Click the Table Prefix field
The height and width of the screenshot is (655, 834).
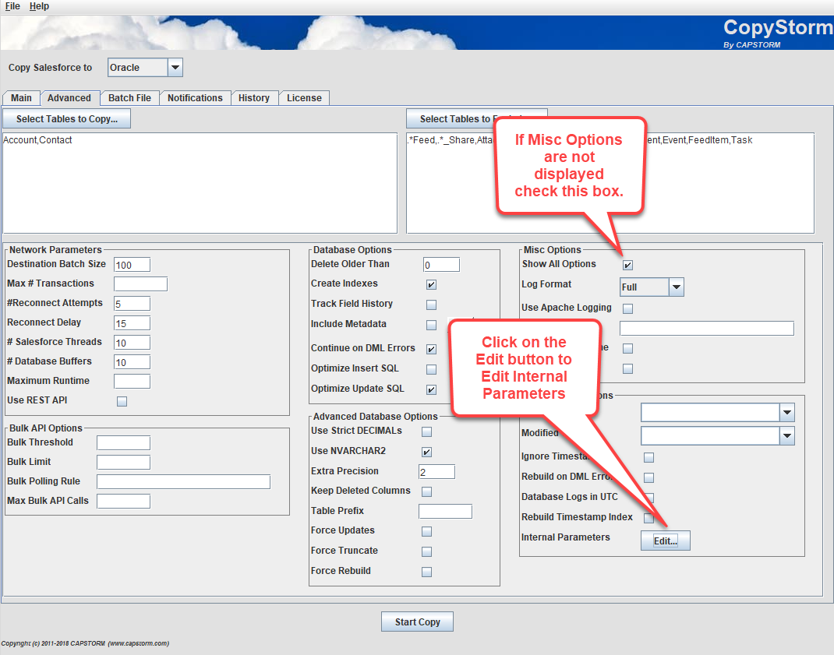pos(445,512)
